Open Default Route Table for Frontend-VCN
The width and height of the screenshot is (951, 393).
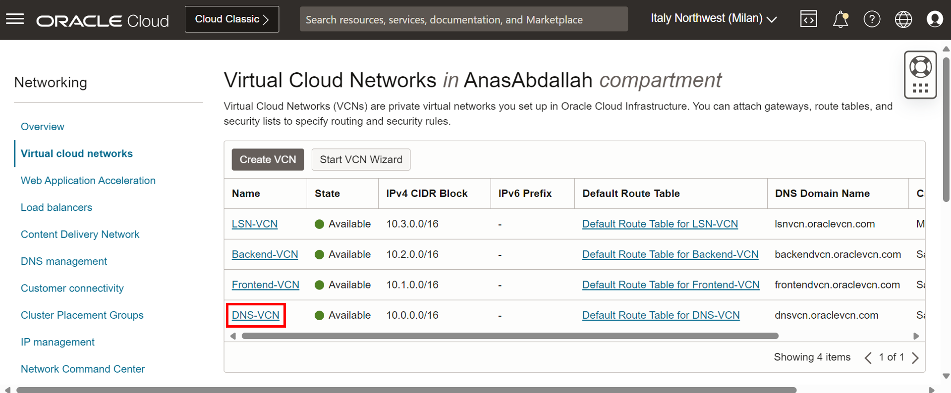click(x=671, y=285)
